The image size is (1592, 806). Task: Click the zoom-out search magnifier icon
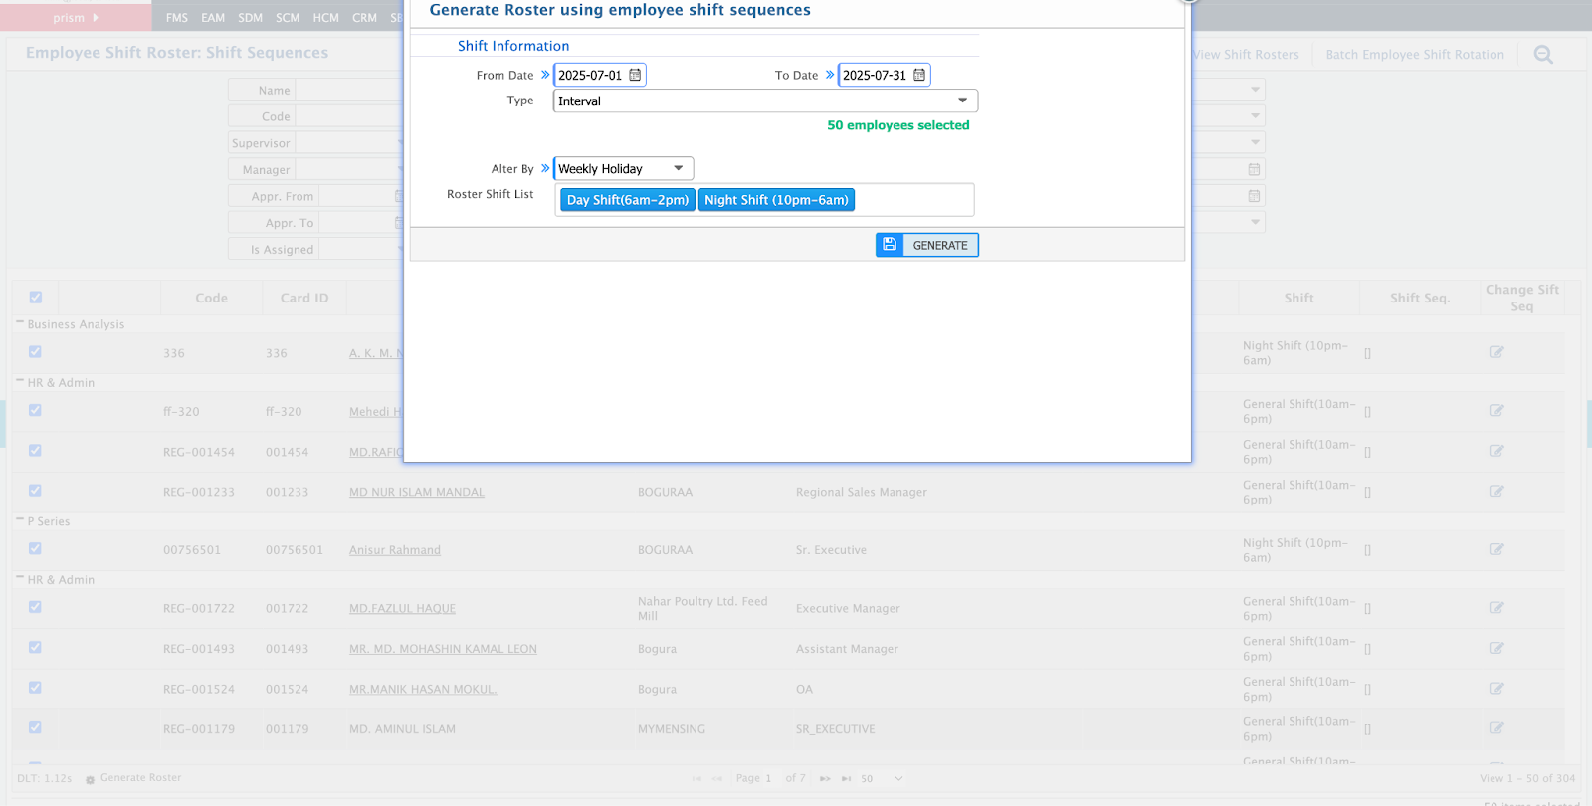tap(1543, 55)
